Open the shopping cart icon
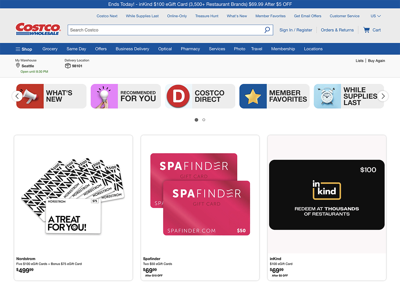 [366, 30]
